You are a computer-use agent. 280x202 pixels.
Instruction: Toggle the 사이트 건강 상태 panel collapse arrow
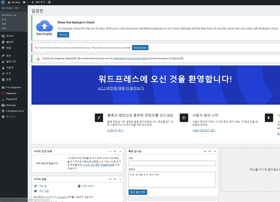point(120,152)
